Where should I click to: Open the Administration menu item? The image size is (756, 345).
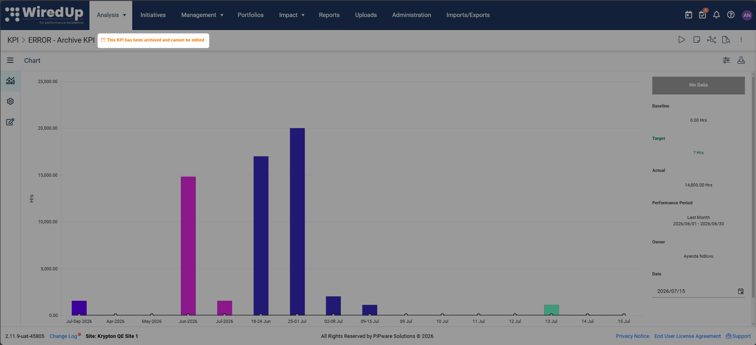tap(412, 15)
